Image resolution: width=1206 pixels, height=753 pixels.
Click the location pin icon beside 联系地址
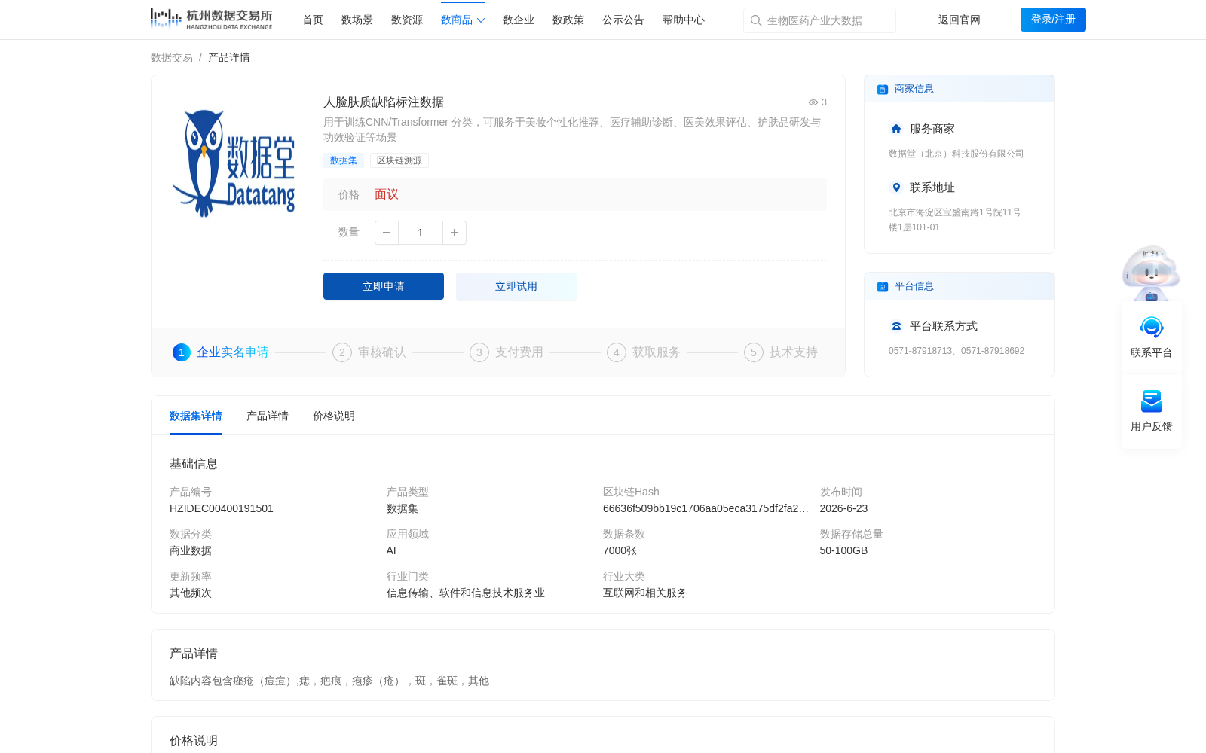pos(896,187)
